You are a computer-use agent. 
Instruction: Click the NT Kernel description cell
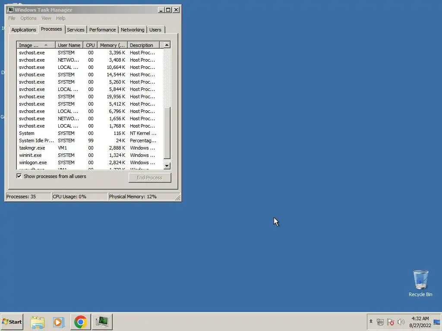[143, 133]
